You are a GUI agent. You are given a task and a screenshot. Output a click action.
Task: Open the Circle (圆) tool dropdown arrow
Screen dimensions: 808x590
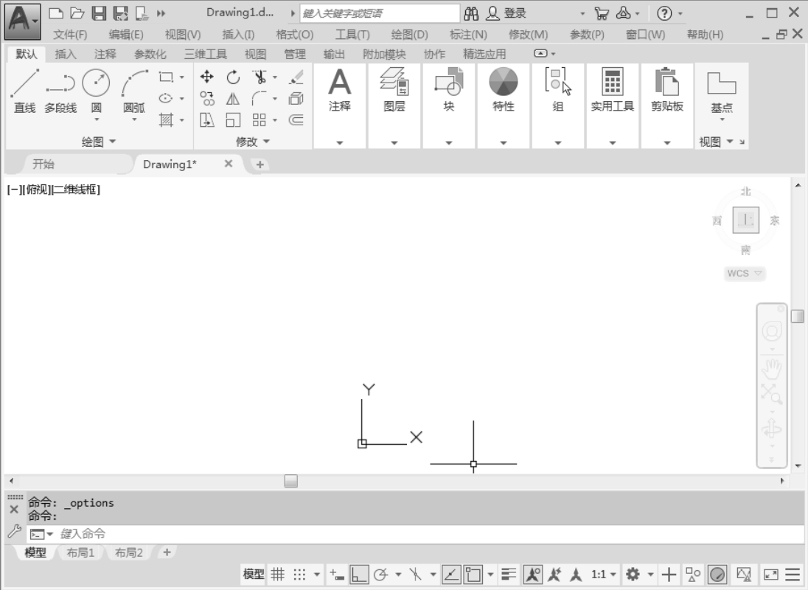96,119
